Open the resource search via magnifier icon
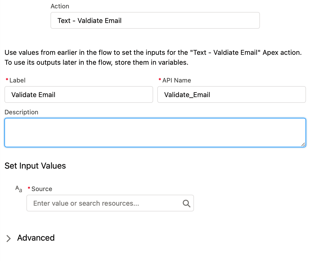The height and width of the screenshot is (261, 312). tap(186, 203)
